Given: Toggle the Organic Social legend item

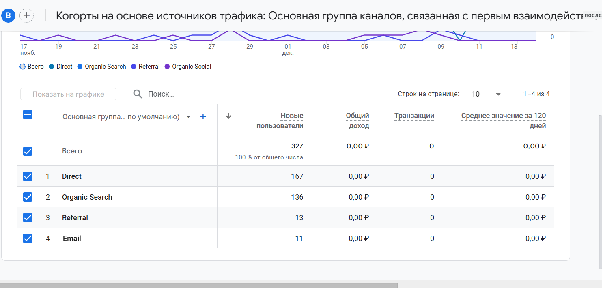Looking at the screenshot, I should click(188, 67).
